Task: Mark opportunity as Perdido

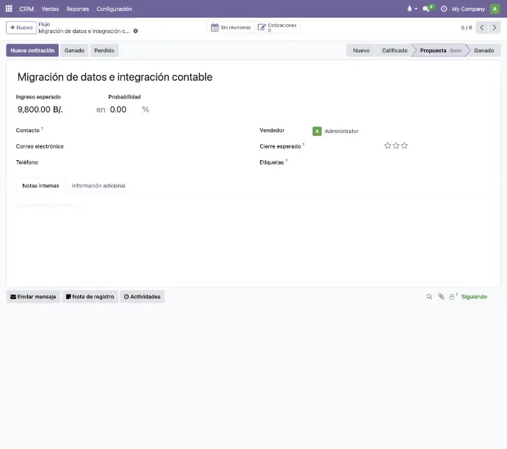Action: [x=104, y=51]
